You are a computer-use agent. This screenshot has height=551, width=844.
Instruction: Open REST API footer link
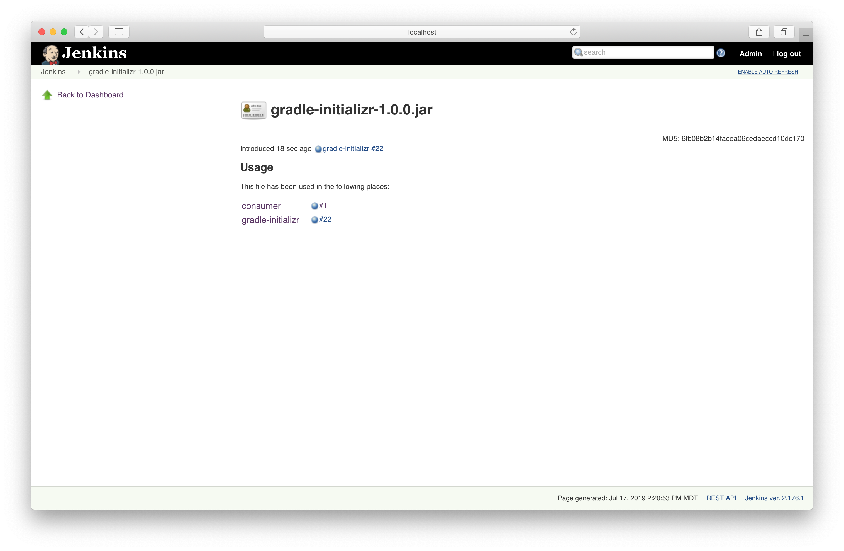point(721,498)
